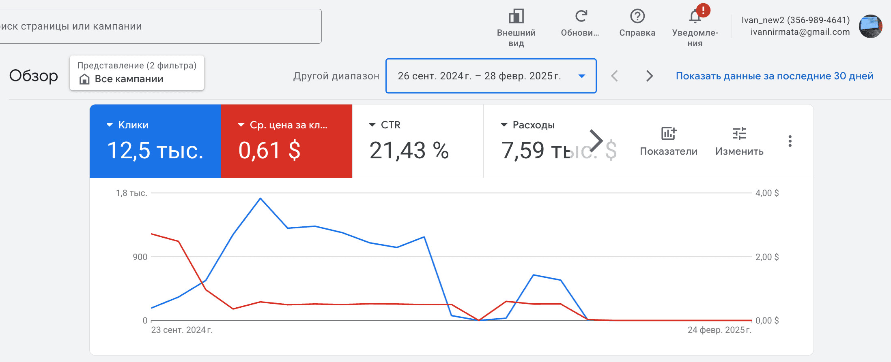This screenshot has height=362, width=891.
Task: Click the 21,43 % CTR value
Action: click(409, 150)
